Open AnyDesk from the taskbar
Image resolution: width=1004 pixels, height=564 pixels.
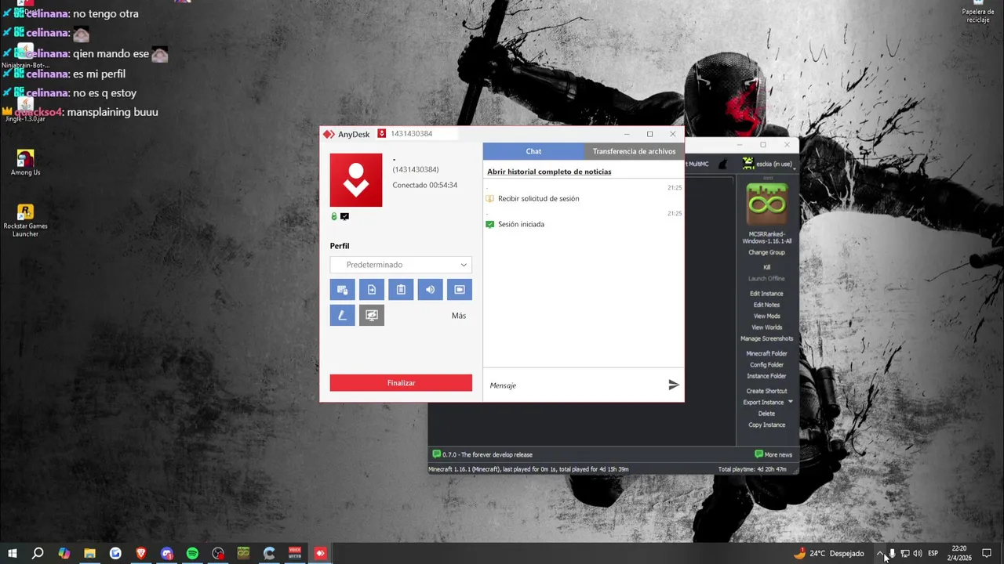coord(320,554)
